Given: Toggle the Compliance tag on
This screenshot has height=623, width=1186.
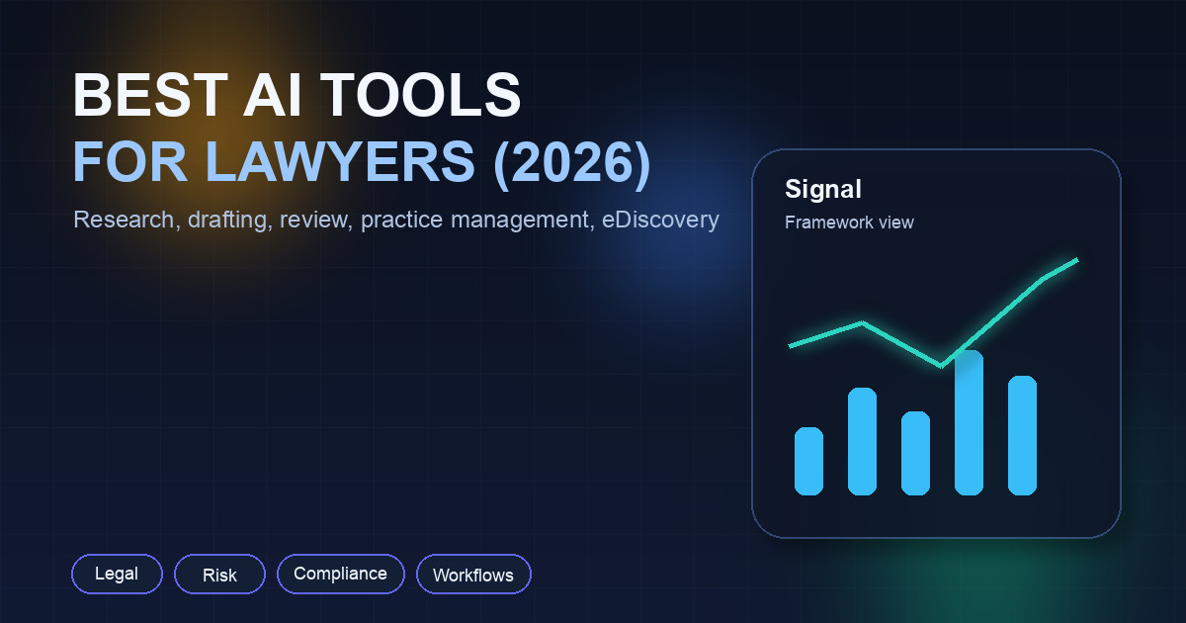Looking at the screenshot, I should (x=341, y=574).
